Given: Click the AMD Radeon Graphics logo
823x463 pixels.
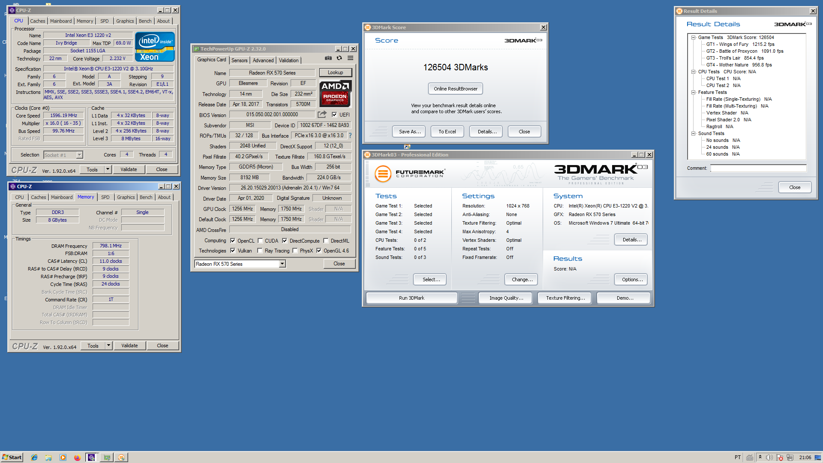Looking at the screenshot, I should [x=335, y=93].
